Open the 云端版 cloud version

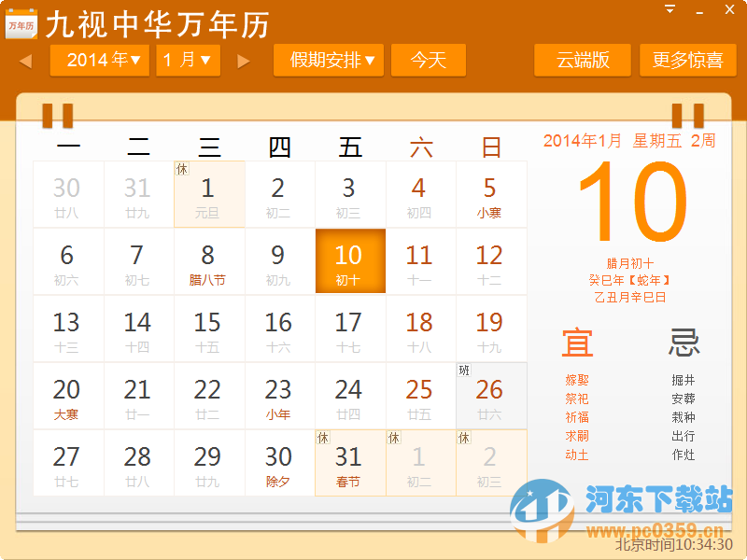click(582, 60)
